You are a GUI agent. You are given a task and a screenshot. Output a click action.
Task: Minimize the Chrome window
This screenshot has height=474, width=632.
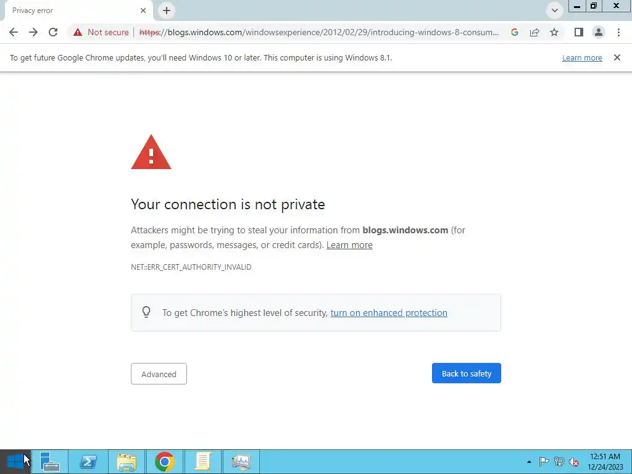tap(577, 6)
